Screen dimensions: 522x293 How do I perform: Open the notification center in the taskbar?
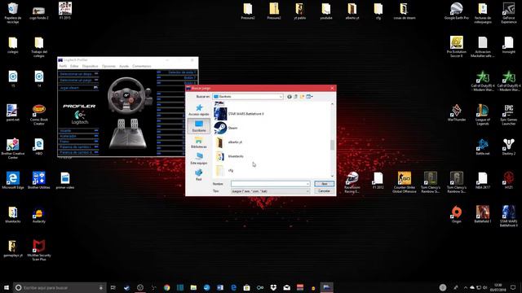pos(513,287)
